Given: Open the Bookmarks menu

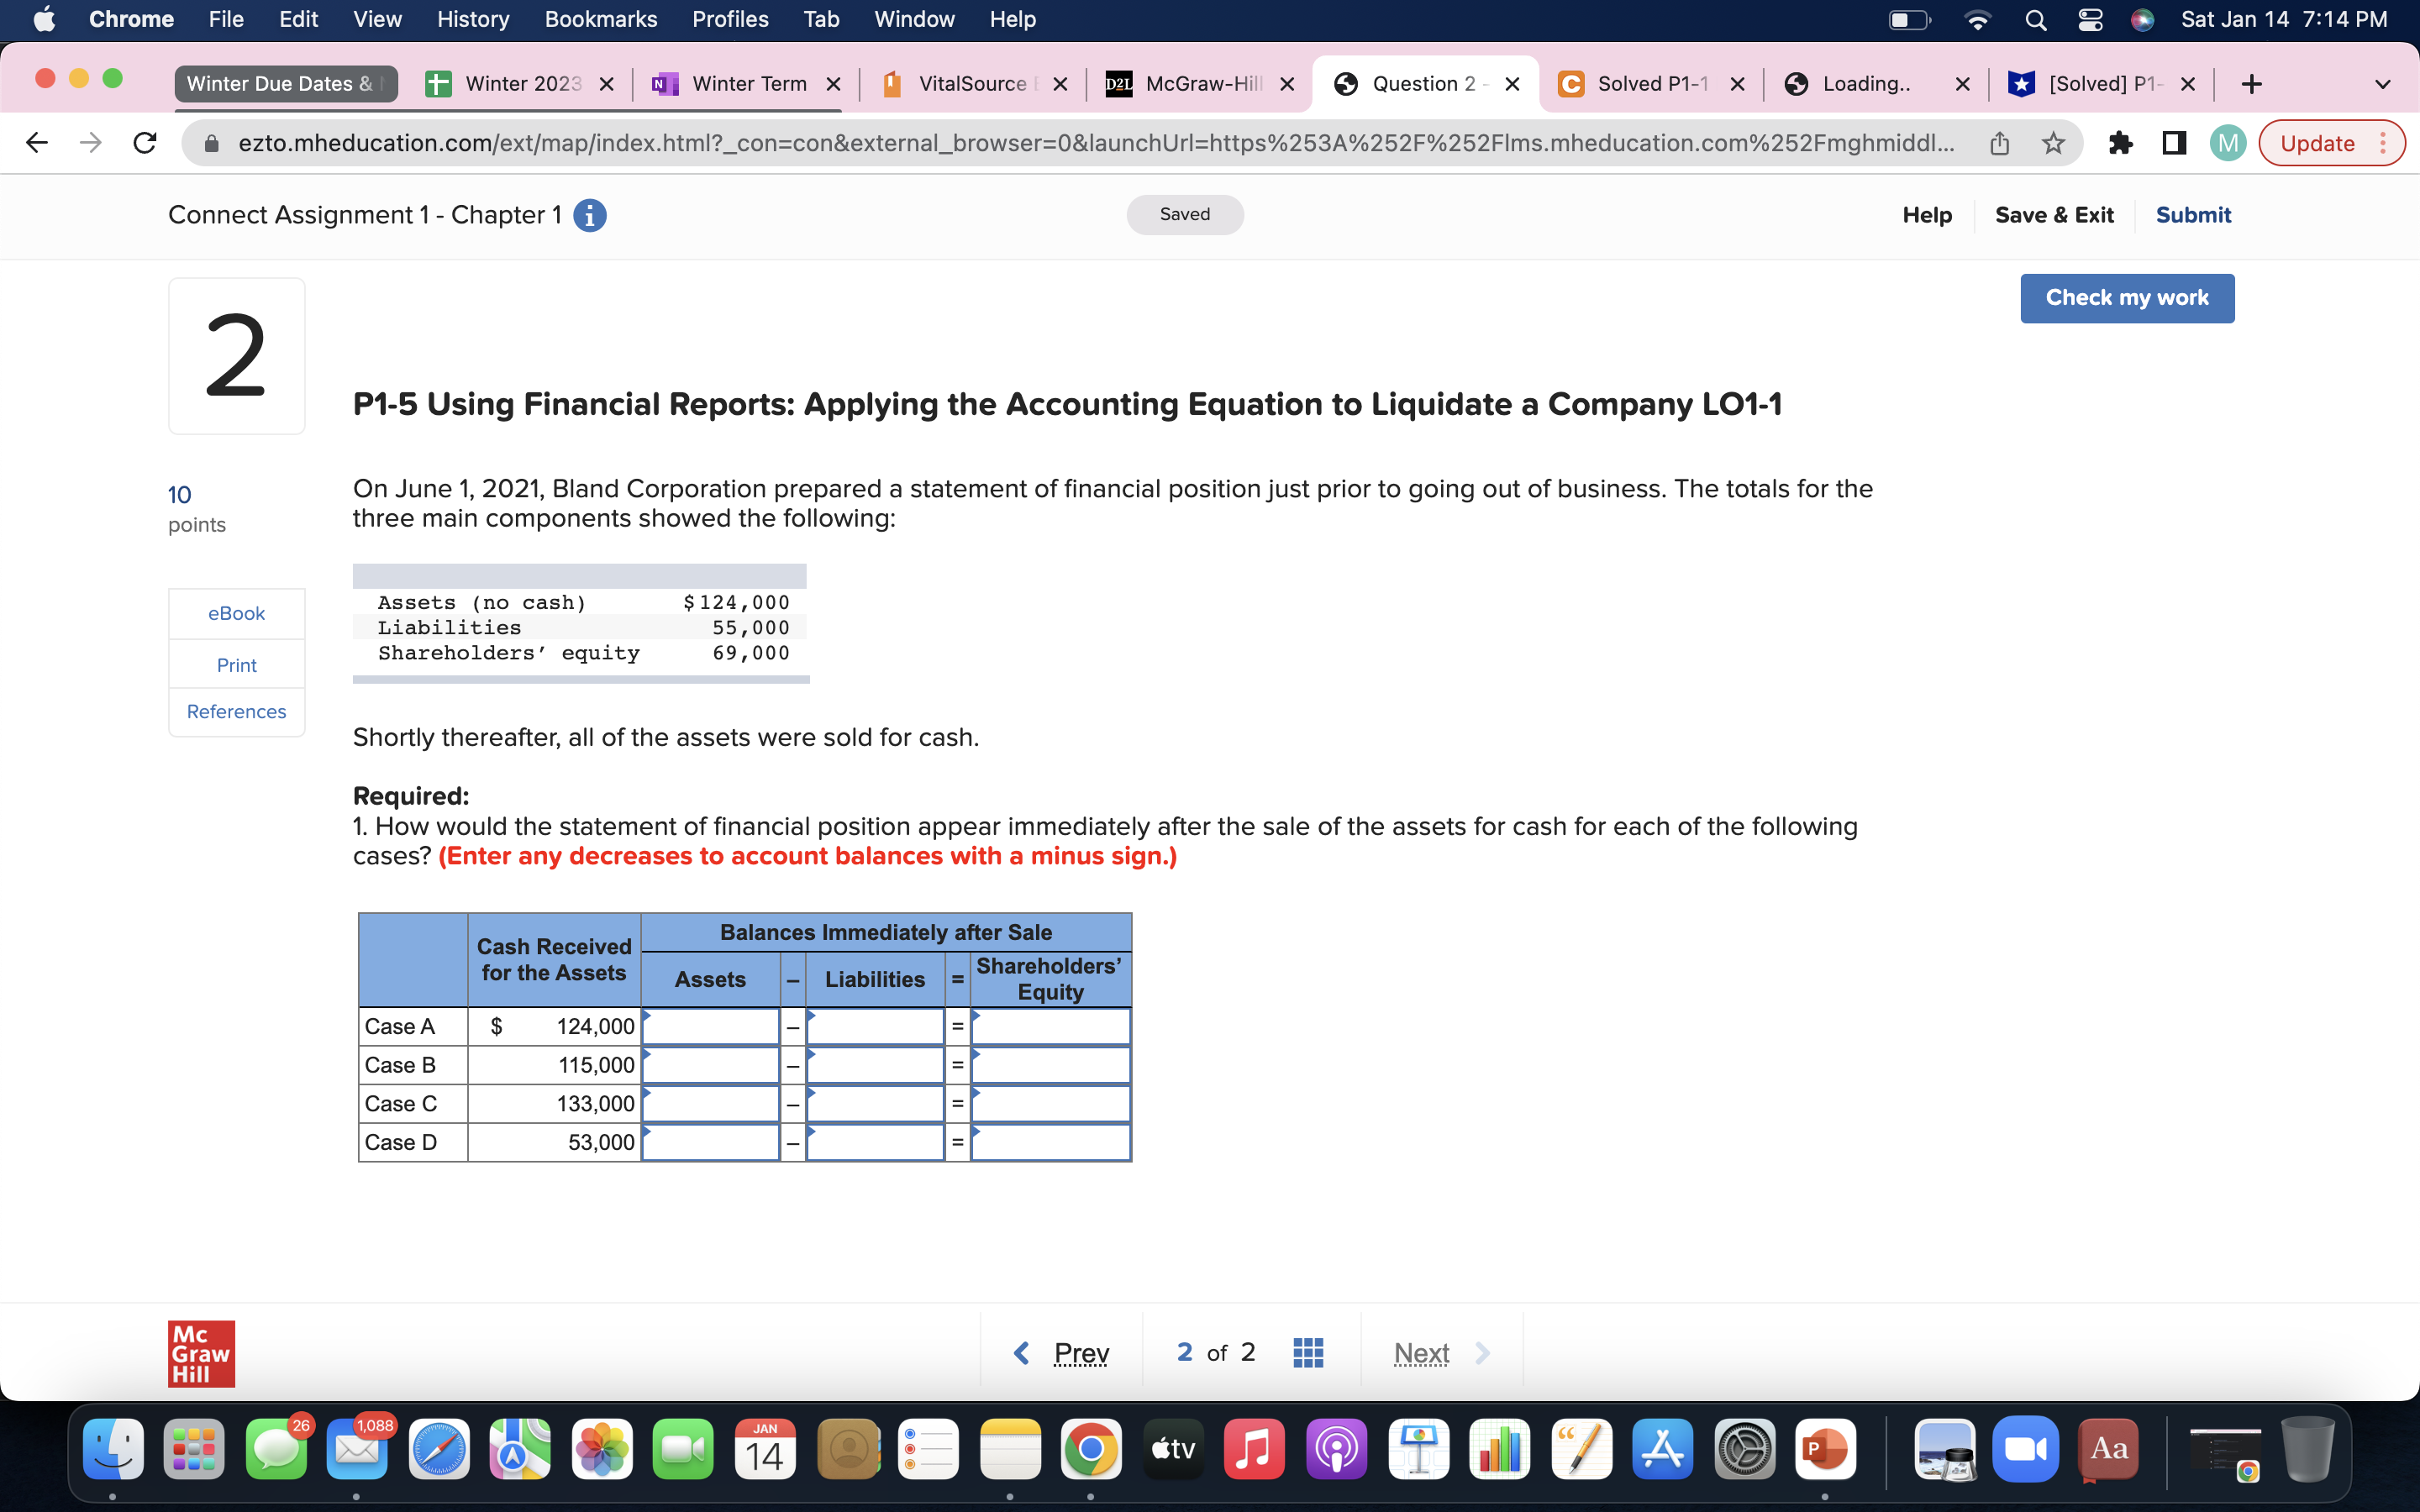Looking at the screenshot, I should coord(601,19).
